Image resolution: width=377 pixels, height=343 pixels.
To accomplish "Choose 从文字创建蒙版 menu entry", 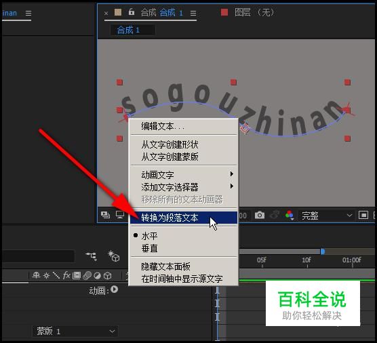I will (x=184, y=157).
